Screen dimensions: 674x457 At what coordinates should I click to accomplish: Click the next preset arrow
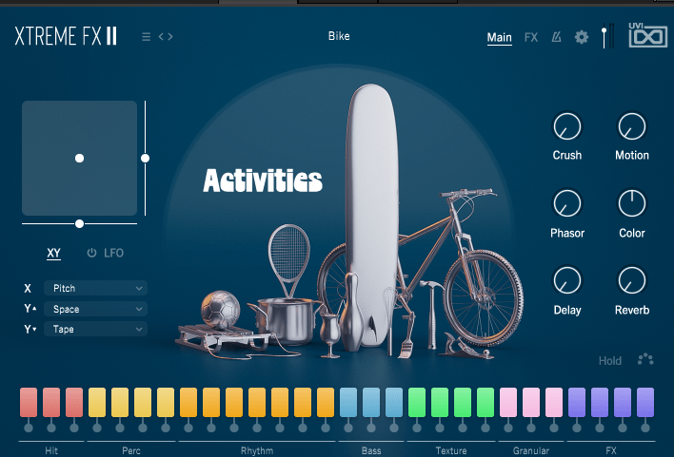pyautogui.click(x=170, y=37)
